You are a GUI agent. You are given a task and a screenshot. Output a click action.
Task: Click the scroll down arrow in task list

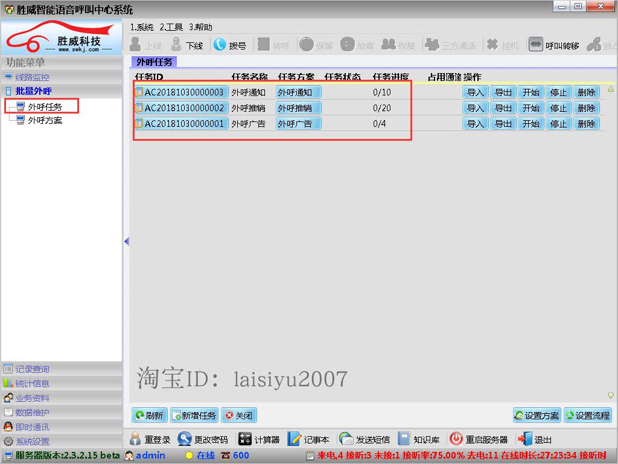click(610, 396)
